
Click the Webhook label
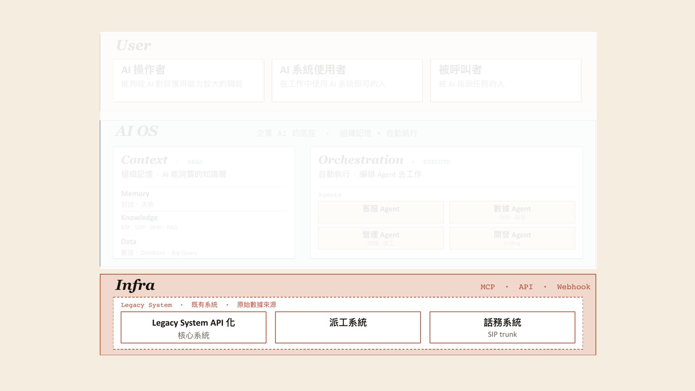[573, 287]
